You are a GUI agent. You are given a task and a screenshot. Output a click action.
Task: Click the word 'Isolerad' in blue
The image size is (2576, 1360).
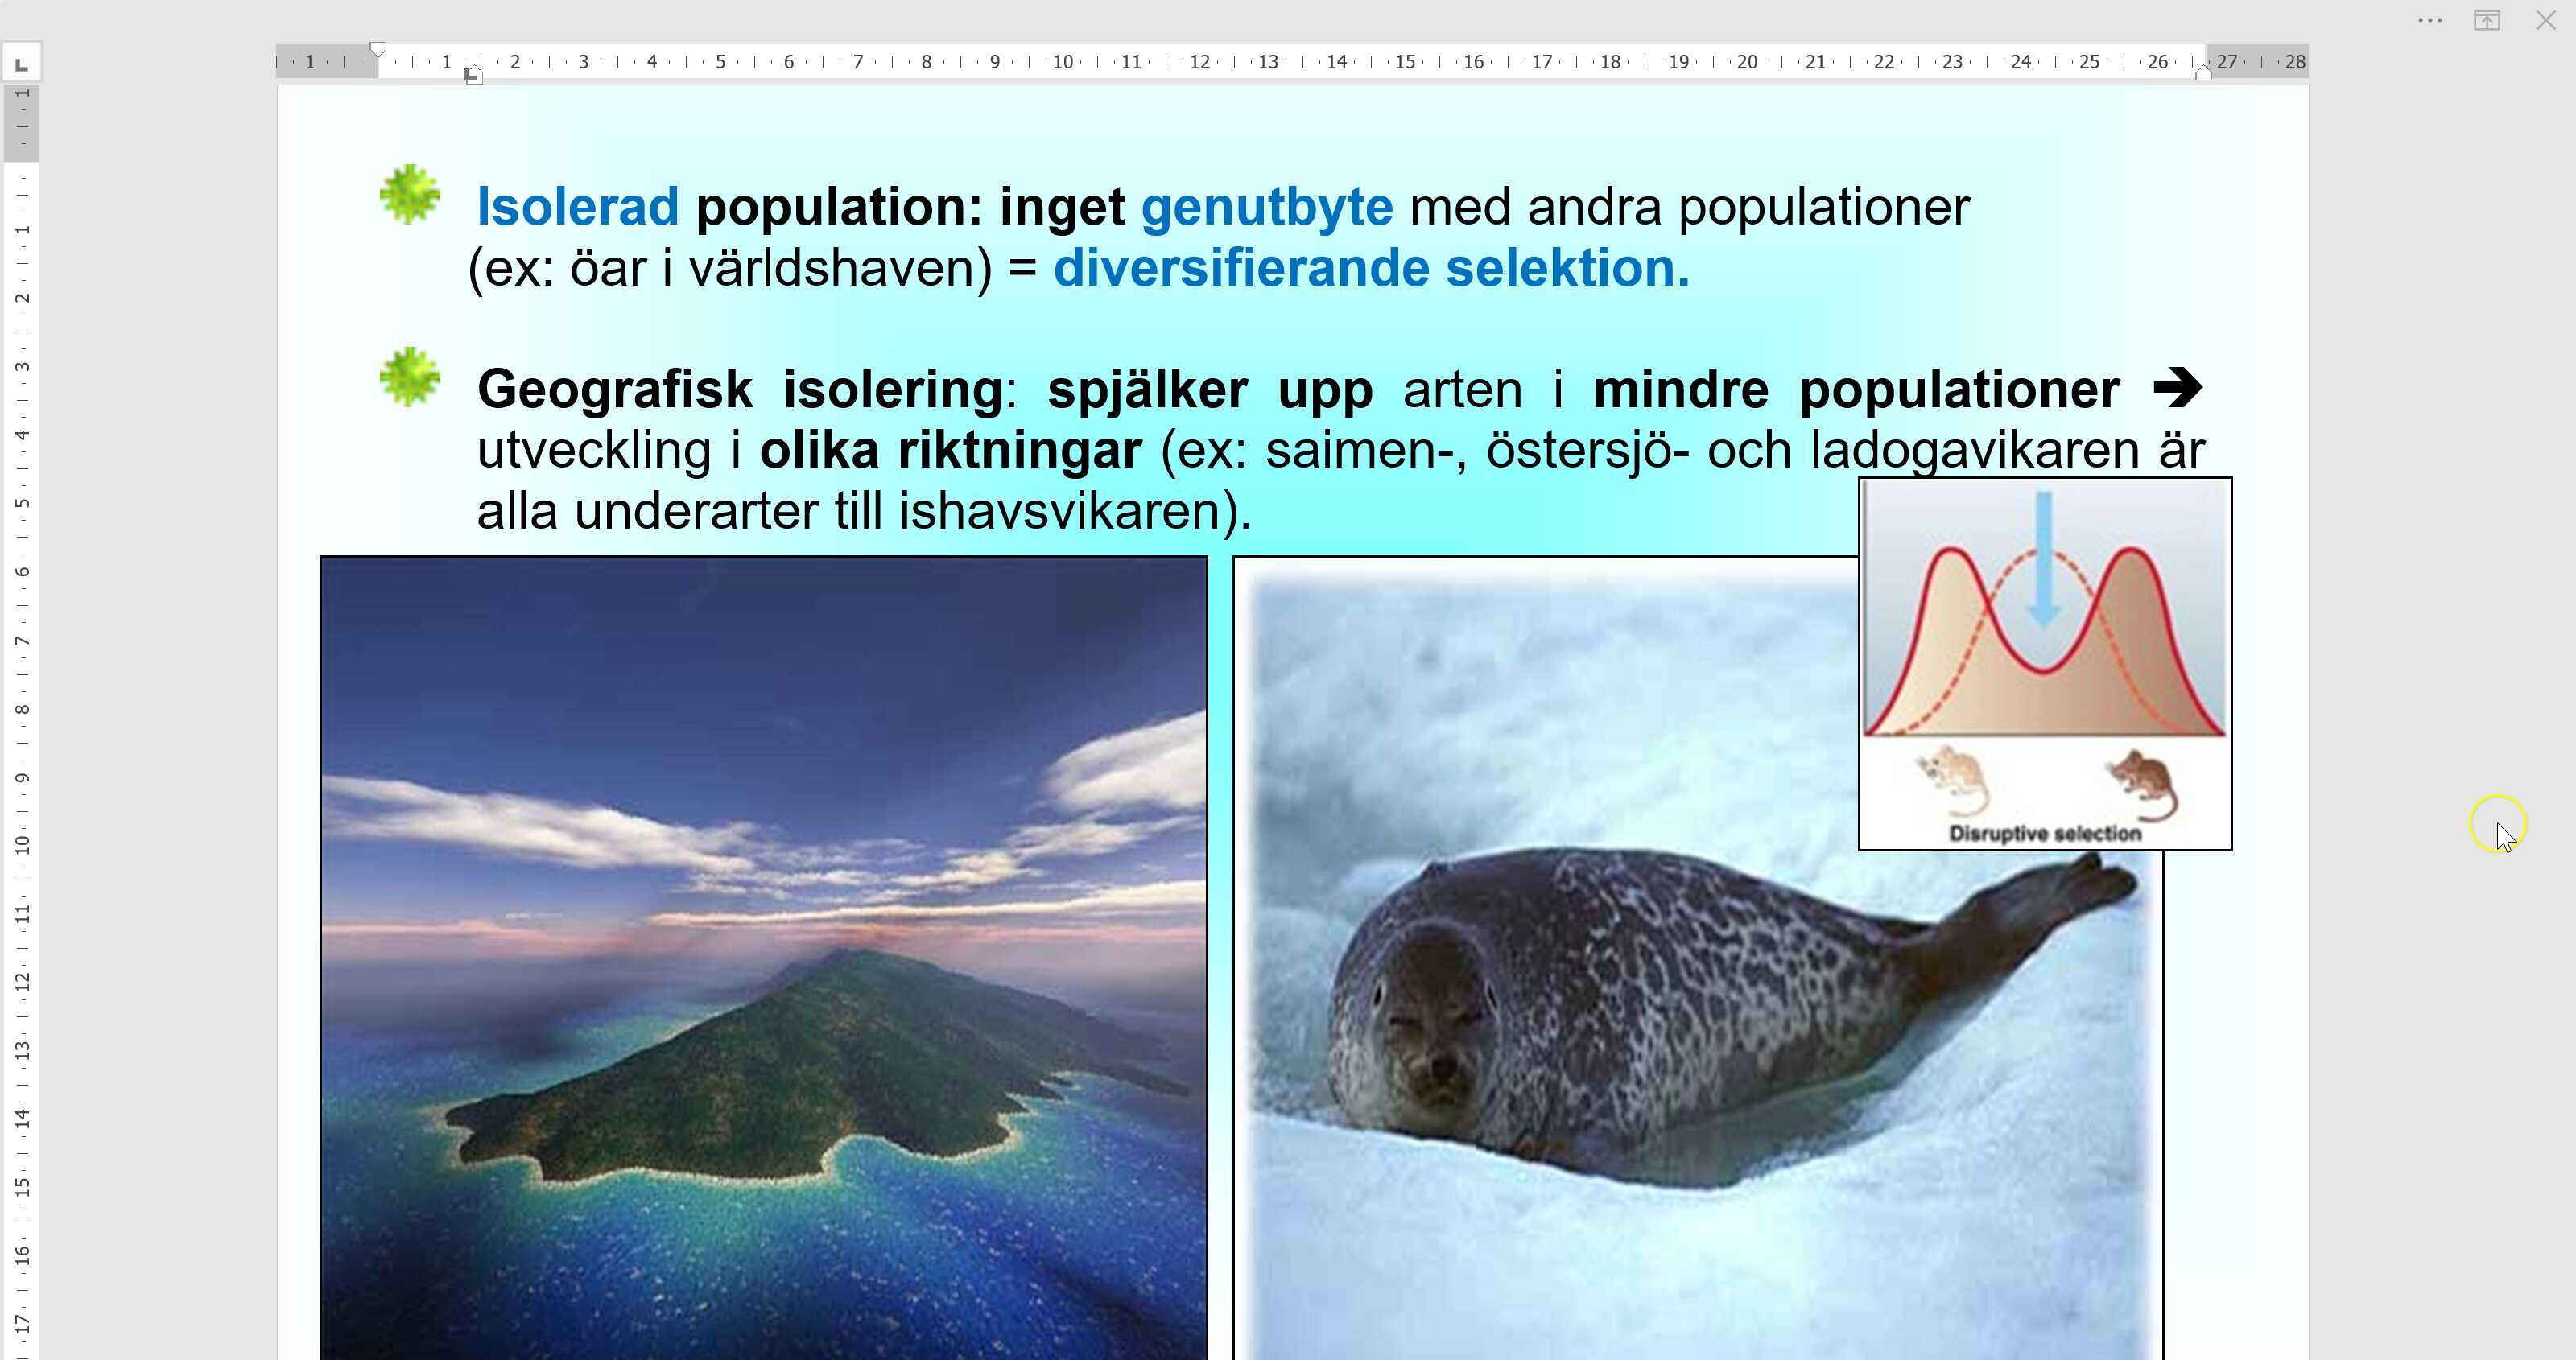pos(578,207)
